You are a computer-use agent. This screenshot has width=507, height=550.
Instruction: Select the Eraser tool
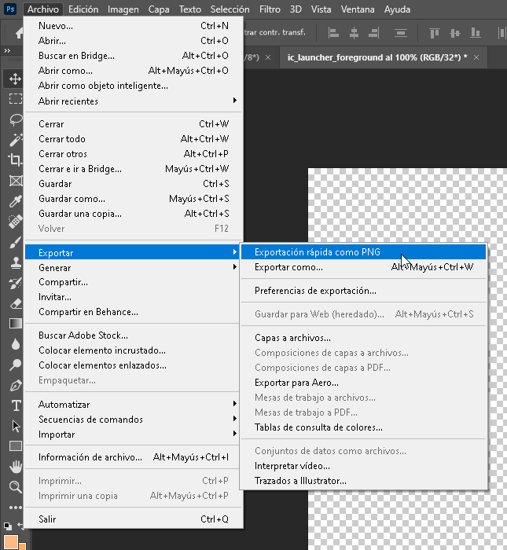[15, 303]
